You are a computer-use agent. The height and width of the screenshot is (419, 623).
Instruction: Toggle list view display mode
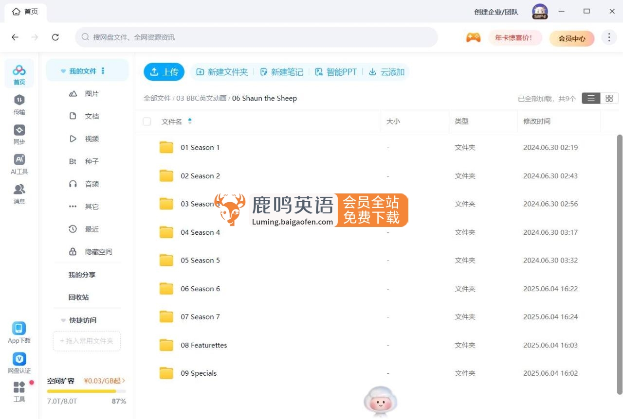click(591, 98)
